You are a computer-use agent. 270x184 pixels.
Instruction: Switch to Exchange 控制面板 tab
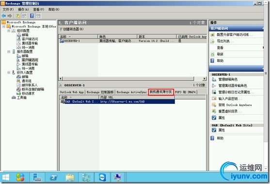(100, 92)
